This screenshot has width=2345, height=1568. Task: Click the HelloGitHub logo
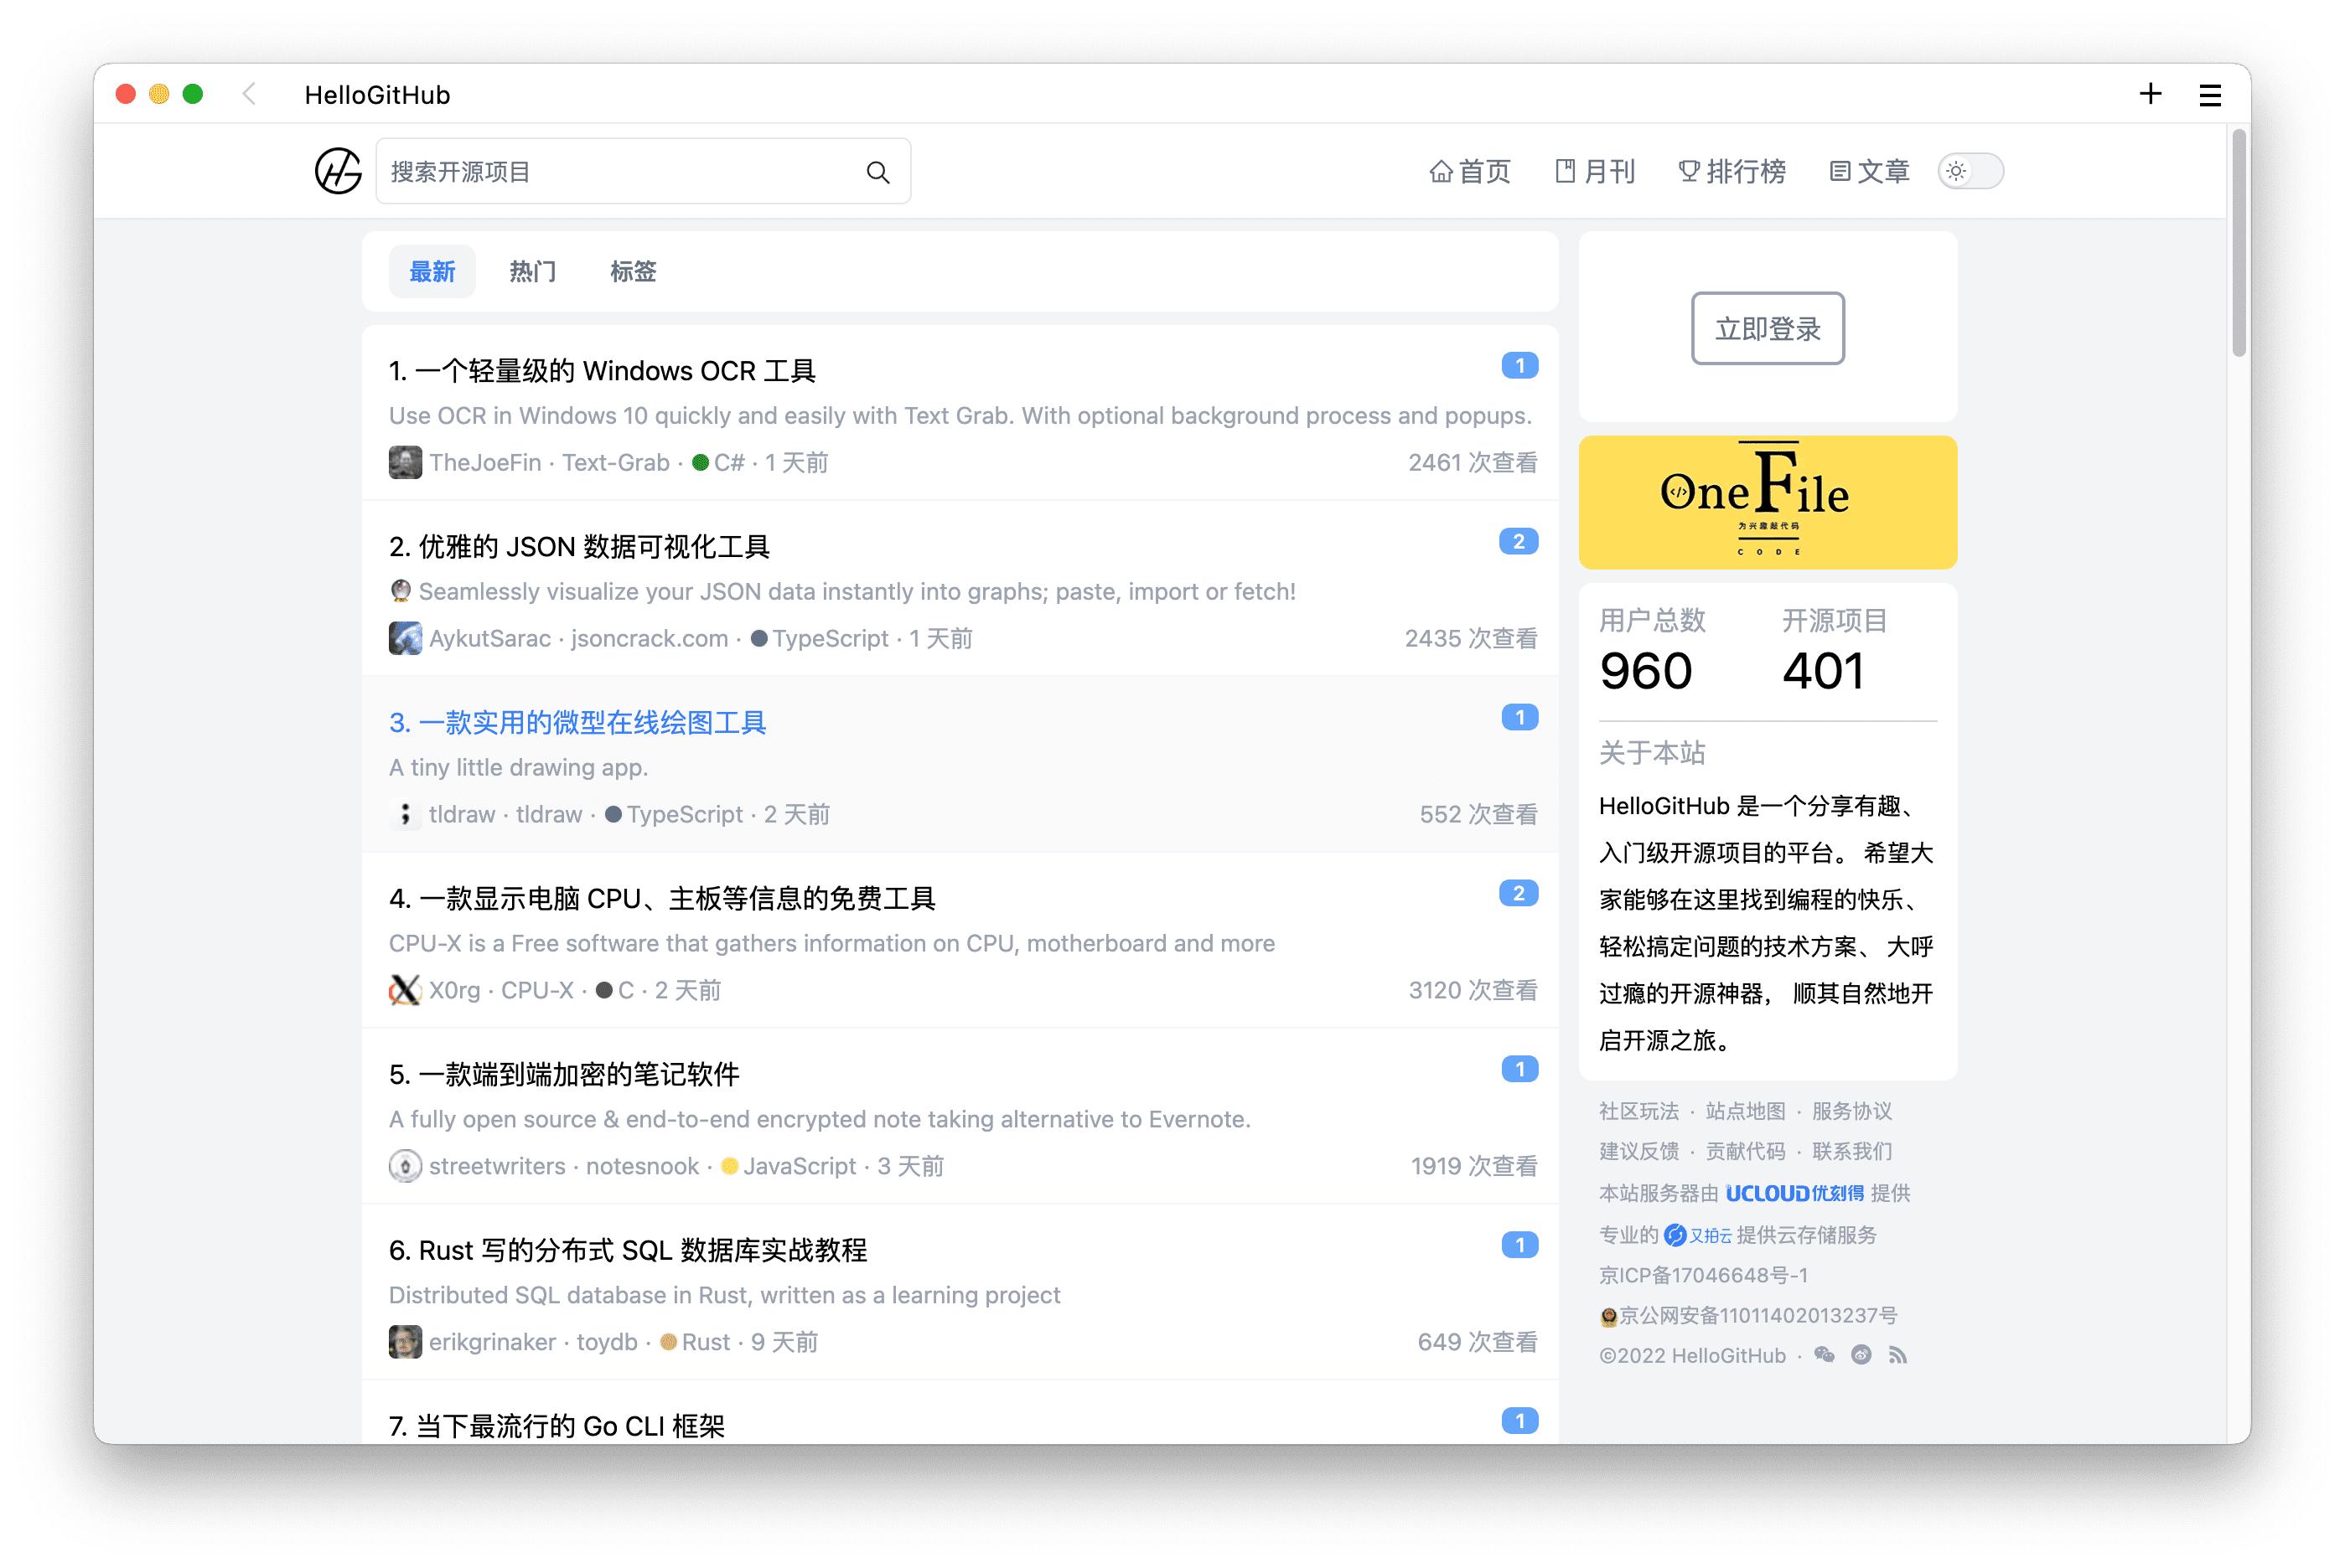click(x=336, y=171)
